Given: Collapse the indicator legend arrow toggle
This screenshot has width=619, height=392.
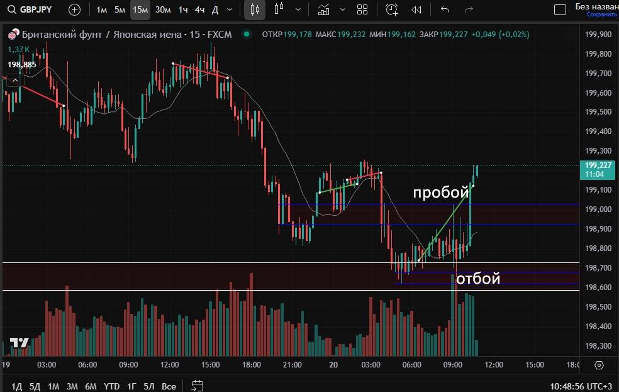Looking at the screenshot, I should 14,80.
